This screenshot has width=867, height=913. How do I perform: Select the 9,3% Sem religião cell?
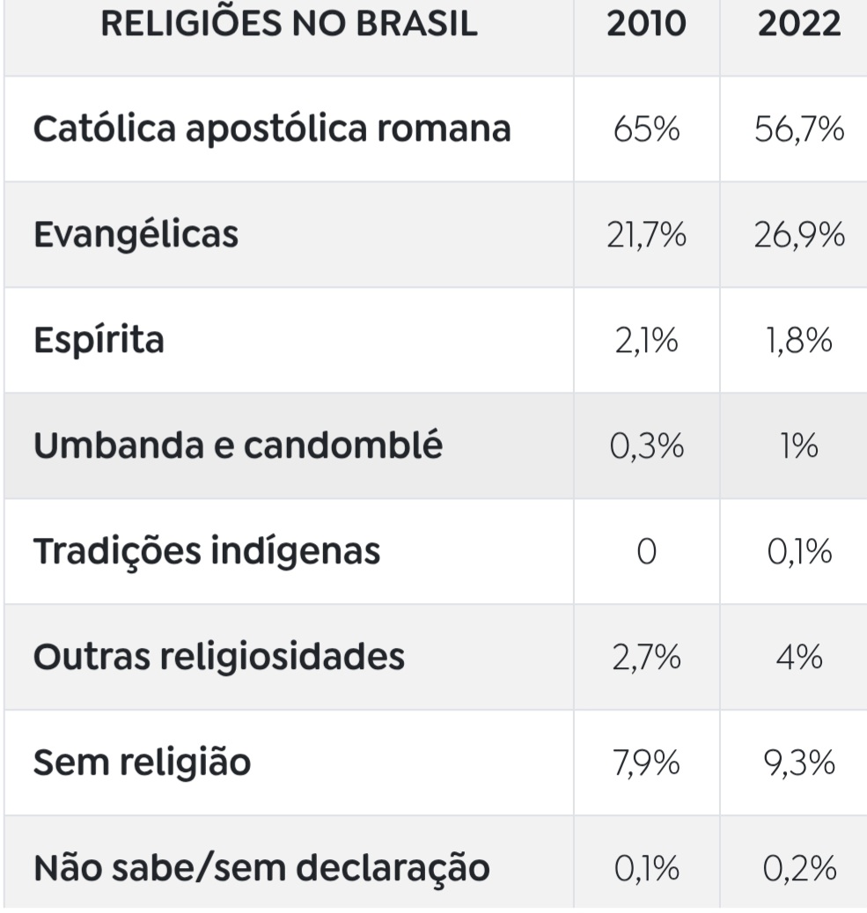pyautogui.click(x=798, y=763)
